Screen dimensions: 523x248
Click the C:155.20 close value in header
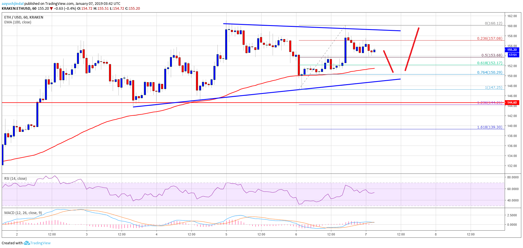[133, 9]
